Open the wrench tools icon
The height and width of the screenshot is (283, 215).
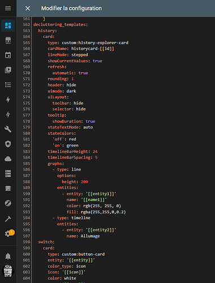pyautogui.click(x=8, y=129)
